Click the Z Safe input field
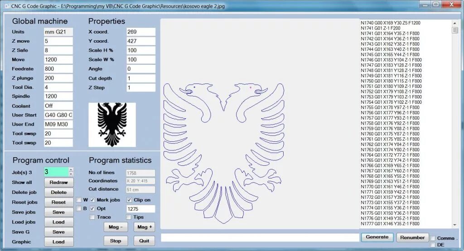 coord(58,50)
